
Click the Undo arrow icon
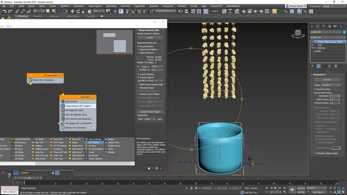[4, 11]
